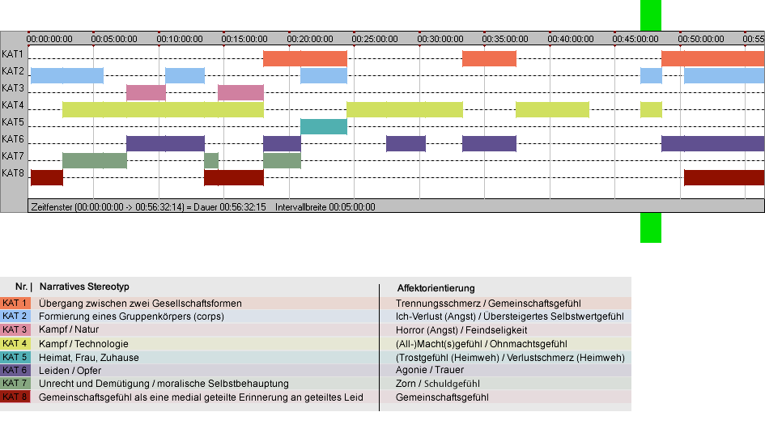Click the yellow KAT 4 legend swatch
This screenshot has height=429, width=765.
click(x=15, y=343)
